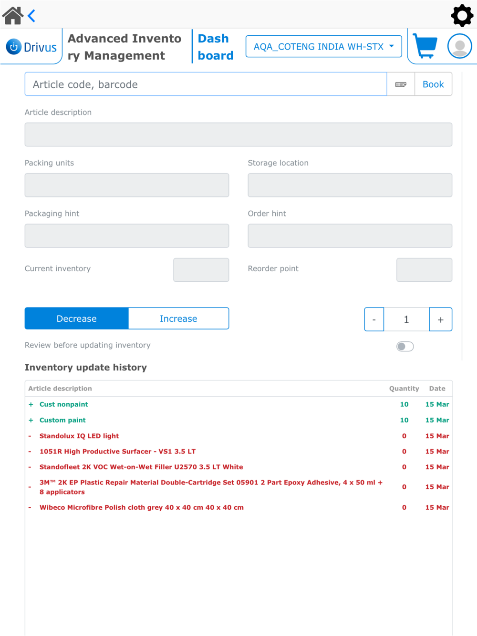The width and height of the screenshot is (477, 636).
Task: Go to the home screen icon
Action: coord(13,16)
